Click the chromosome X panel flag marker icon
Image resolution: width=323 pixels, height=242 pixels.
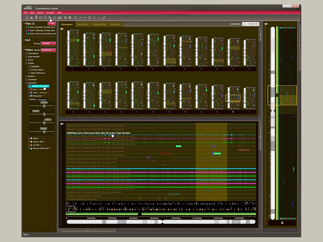click(266, 24)
